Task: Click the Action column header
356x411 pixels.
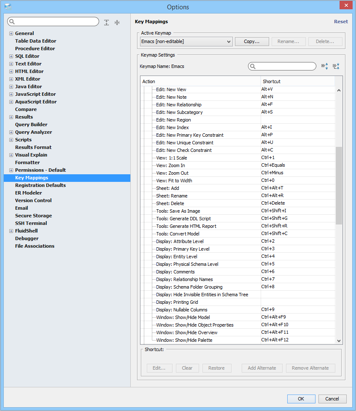Action: coord(201,81)
